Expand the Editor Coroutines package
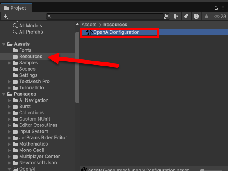 point(9,125)
